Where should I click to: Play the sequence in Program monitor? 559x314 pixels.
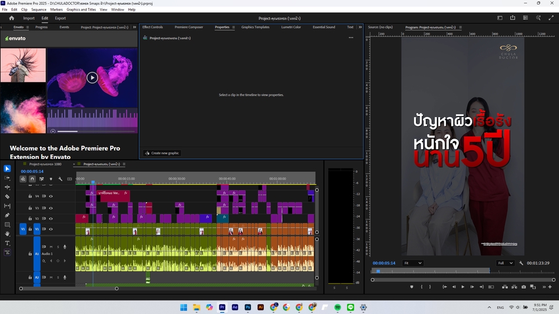463,287
